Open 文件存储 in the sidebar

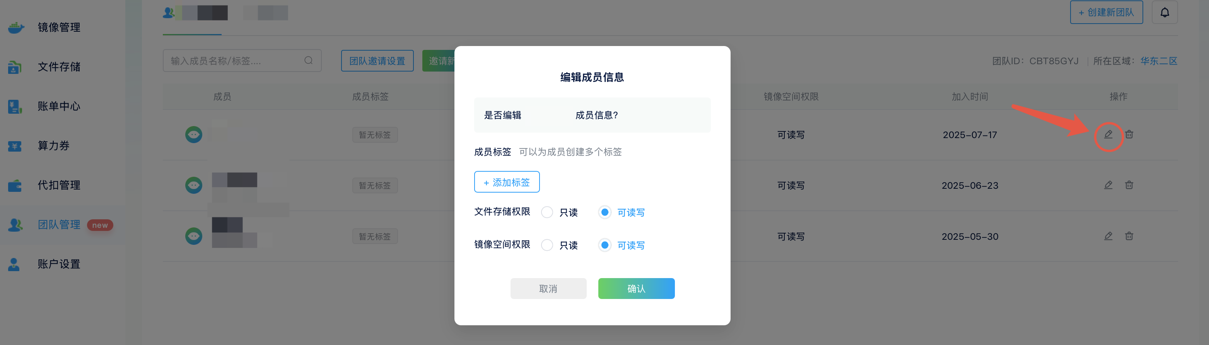pyautogui.click(x=59, y=67)
